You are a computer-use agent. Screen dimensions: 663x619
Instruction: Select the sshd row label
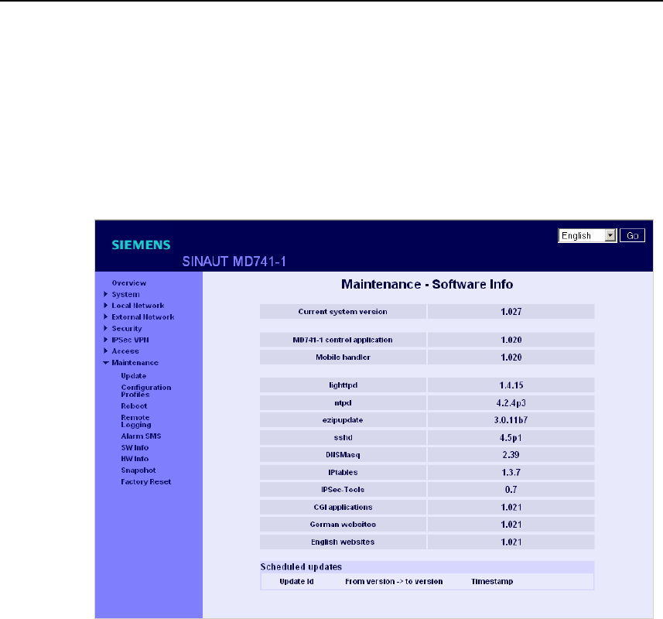pyautogui.click(x=343, y=438)
